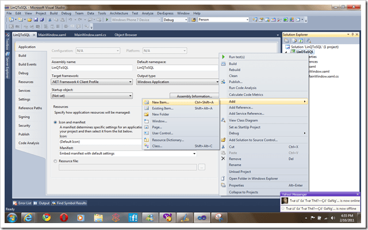
Task: Click the green Run test(s) arrow icon
Action: click(224, 57)
